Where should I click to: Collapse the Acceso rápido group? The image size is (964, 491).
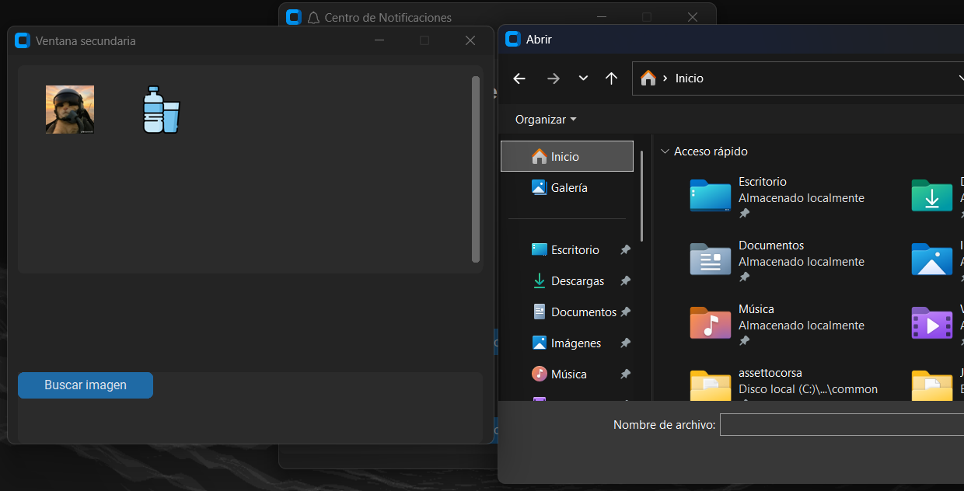coord(665,151)
